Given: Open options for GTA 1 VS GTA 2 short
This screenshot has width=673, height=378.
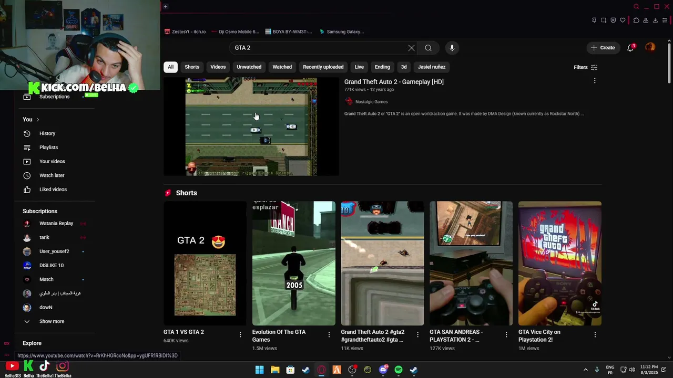Looking at the screenshot, I should (x=240, y=334).
